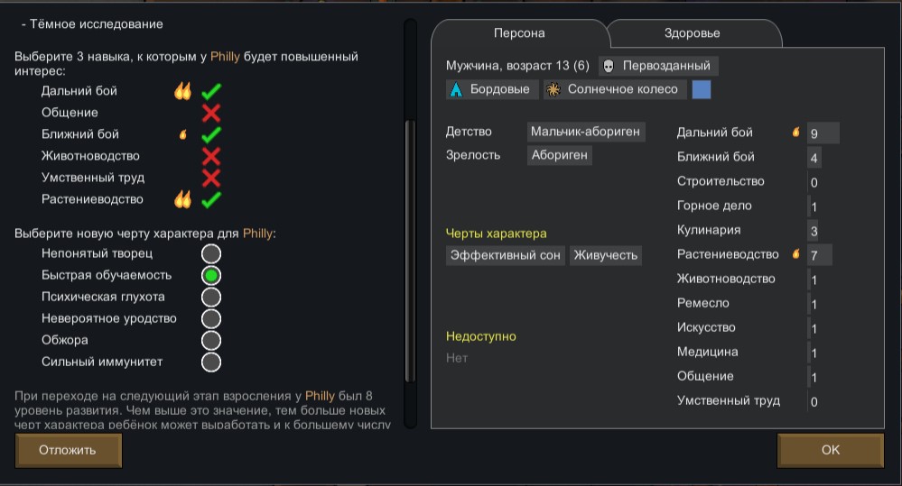The height and width of the screenshot is (486, 902).
Task: Choose the Непонятый творец trait option
Action: [x=211, y=253]
